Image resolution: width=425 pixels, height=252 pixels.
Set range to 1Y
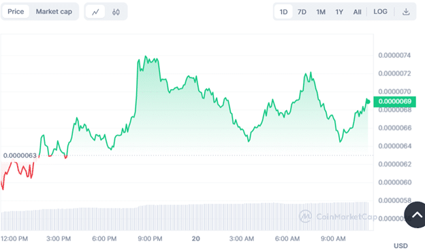(339, 12)
